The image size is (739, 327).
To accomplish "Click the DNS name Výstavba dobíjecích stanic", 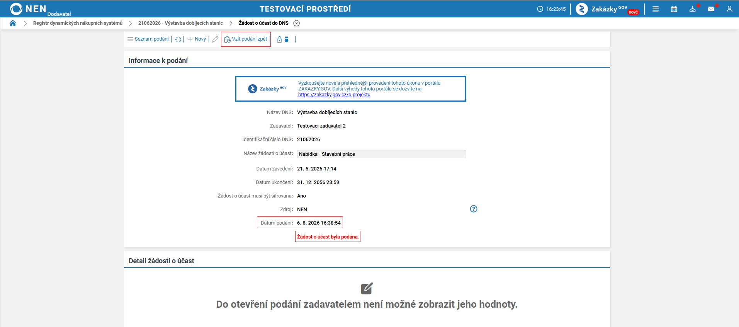I will [x=327, y=112].
